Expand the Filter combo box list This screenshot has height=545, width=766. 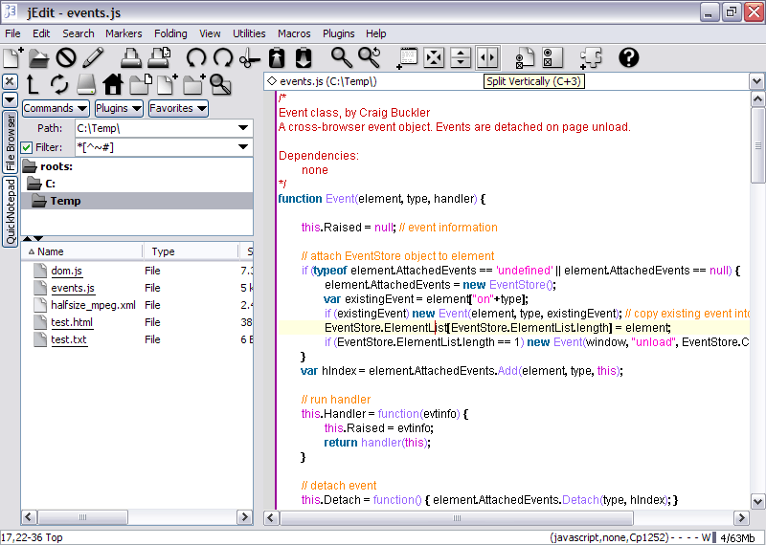[x=243, y=147]
